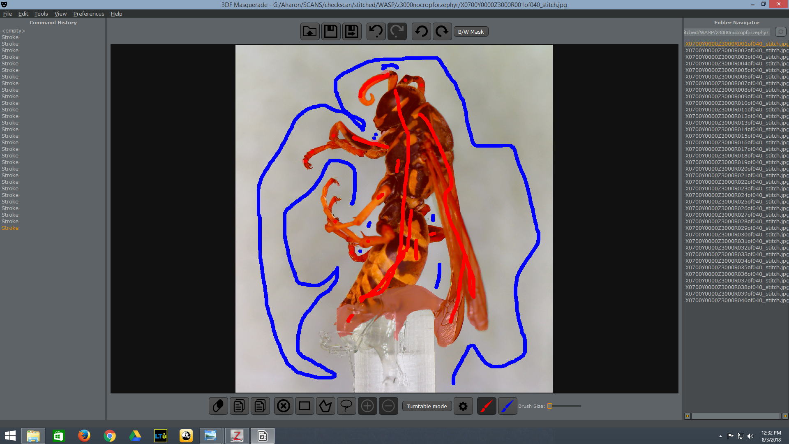Select the last orange Stroke history entry
789x444 pixels.
pyautogui.click(x=10, y=228)
